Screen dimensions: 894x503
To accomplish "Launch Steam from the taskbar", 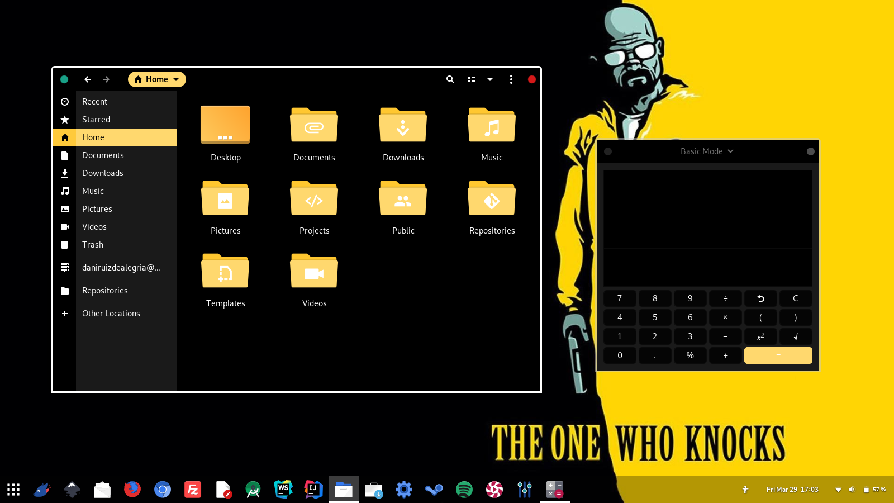I will pos(434,490).
